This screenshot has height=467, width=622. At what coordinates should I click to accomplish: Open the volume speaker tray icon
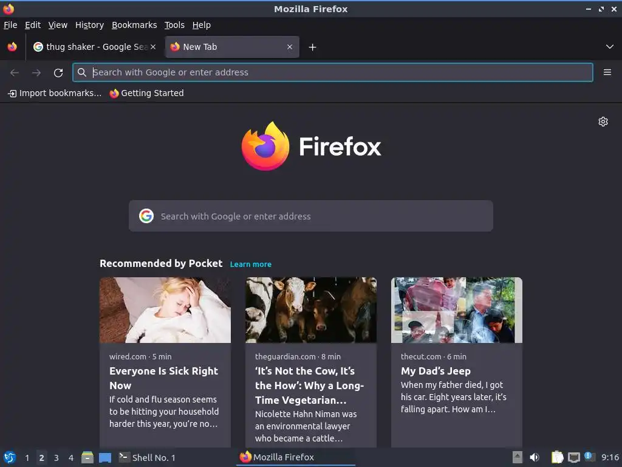535,457
